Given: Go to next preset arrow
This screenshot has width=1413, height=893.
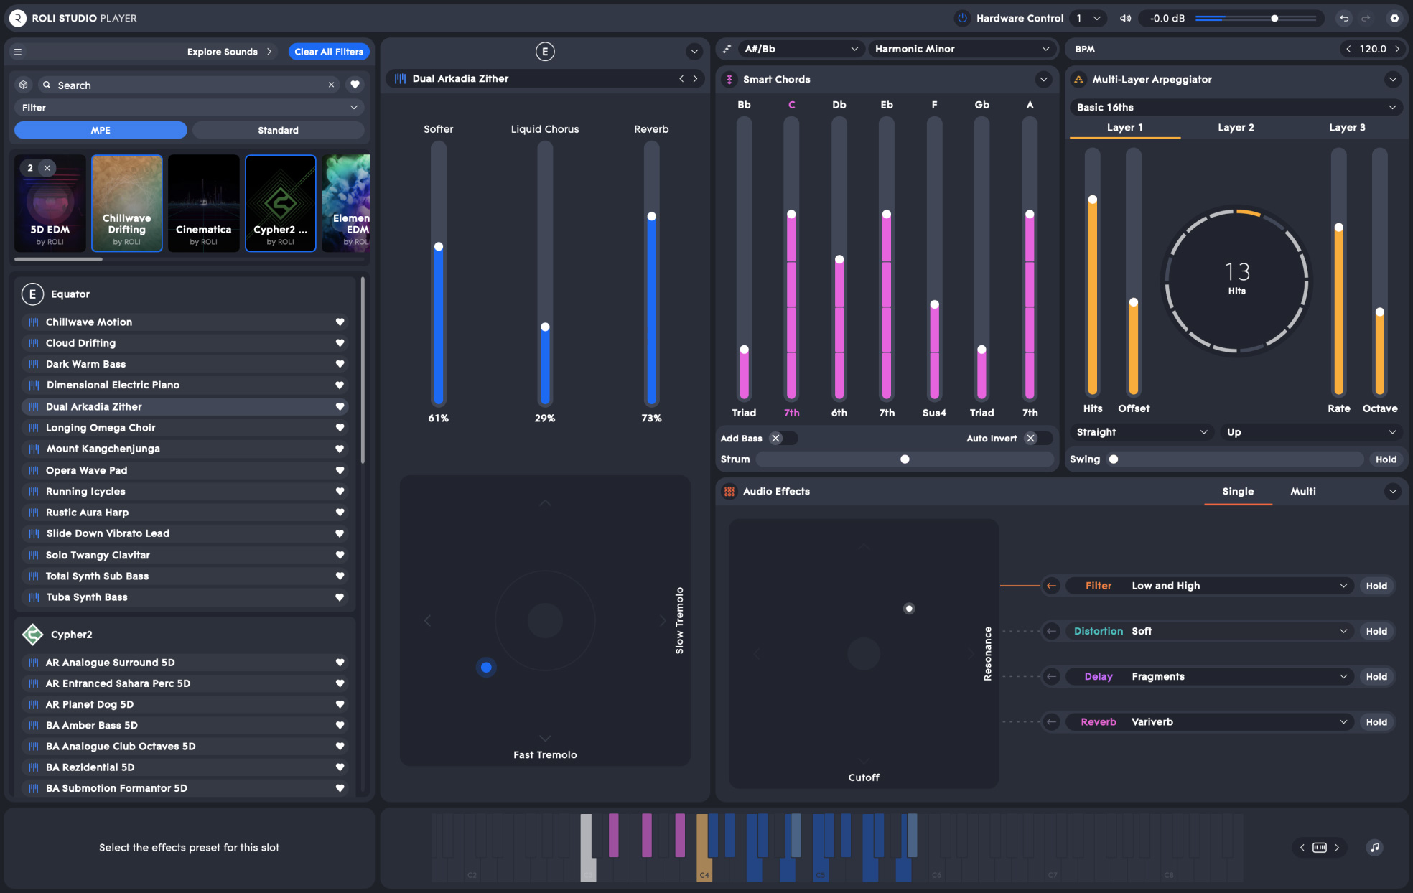Looking at the screenshot, I should [695, 79].
